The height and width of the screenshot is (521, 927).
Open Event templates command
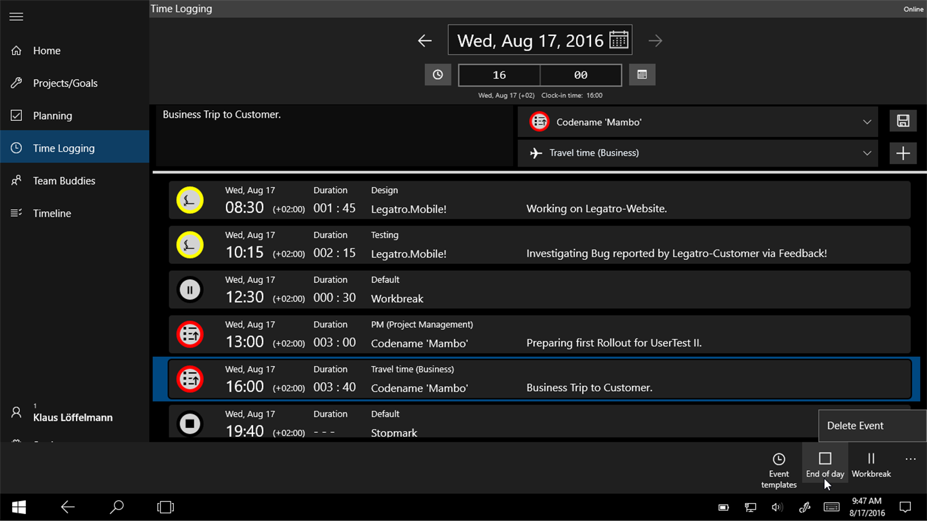778,470
